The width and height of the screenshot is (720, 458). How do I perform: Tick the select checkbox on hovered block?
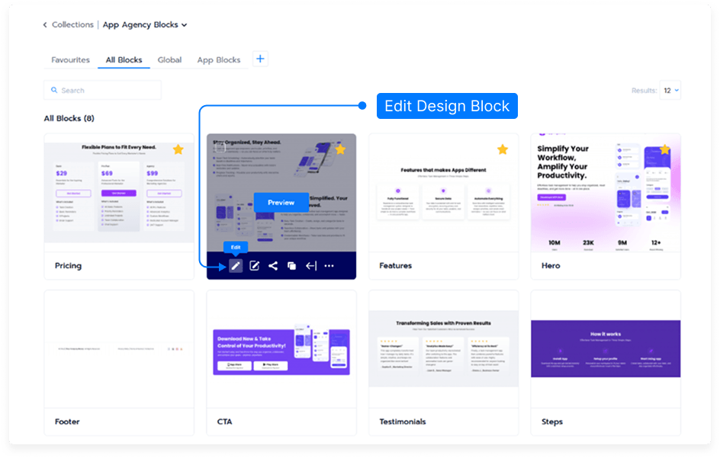click(x=220, y=148)
